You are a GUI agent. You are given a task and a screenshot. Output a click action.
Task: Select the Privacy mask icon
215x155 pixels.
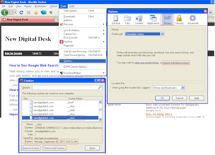click(167, 18)
